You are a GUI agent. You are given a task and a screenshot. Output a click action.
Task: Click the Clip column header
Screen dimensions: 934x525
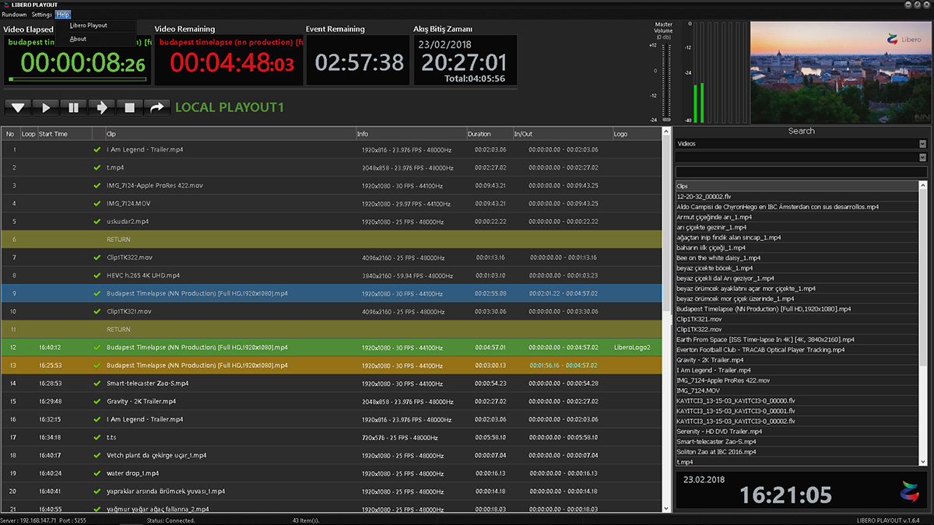(230, 134)
